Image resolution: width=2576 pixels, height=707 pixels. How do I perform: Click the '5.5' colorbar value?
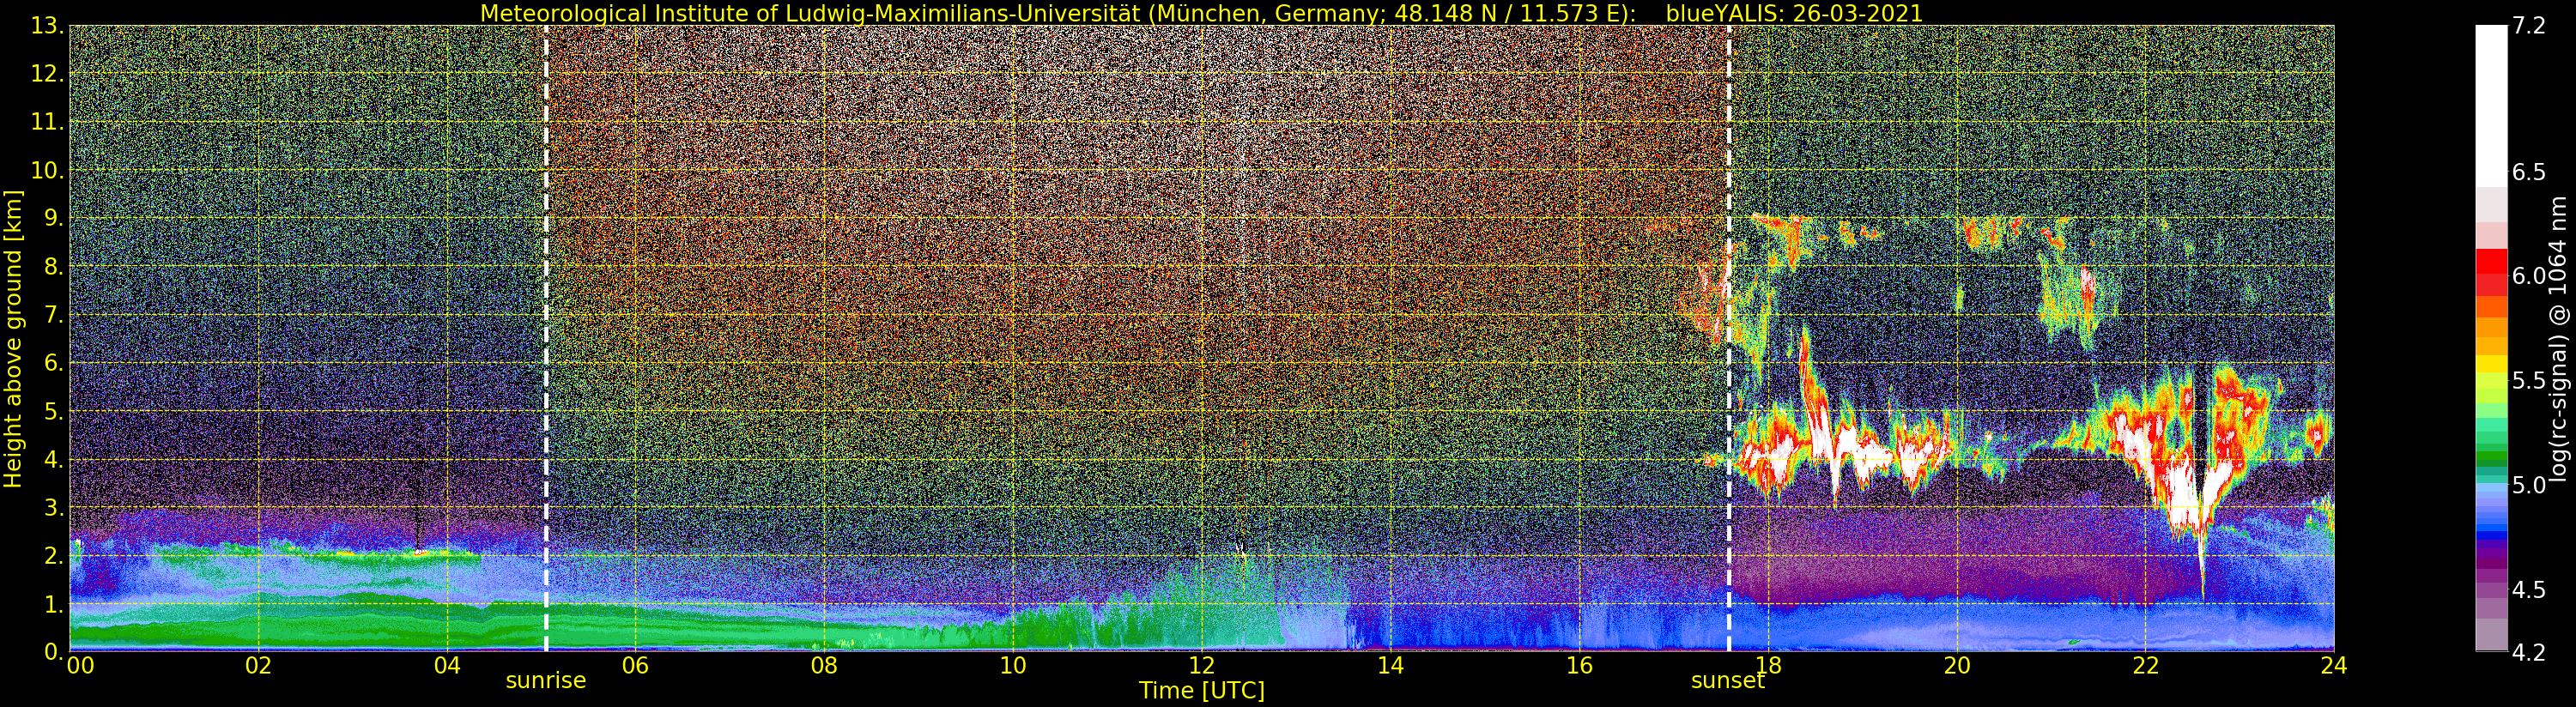click(2529, 381)
